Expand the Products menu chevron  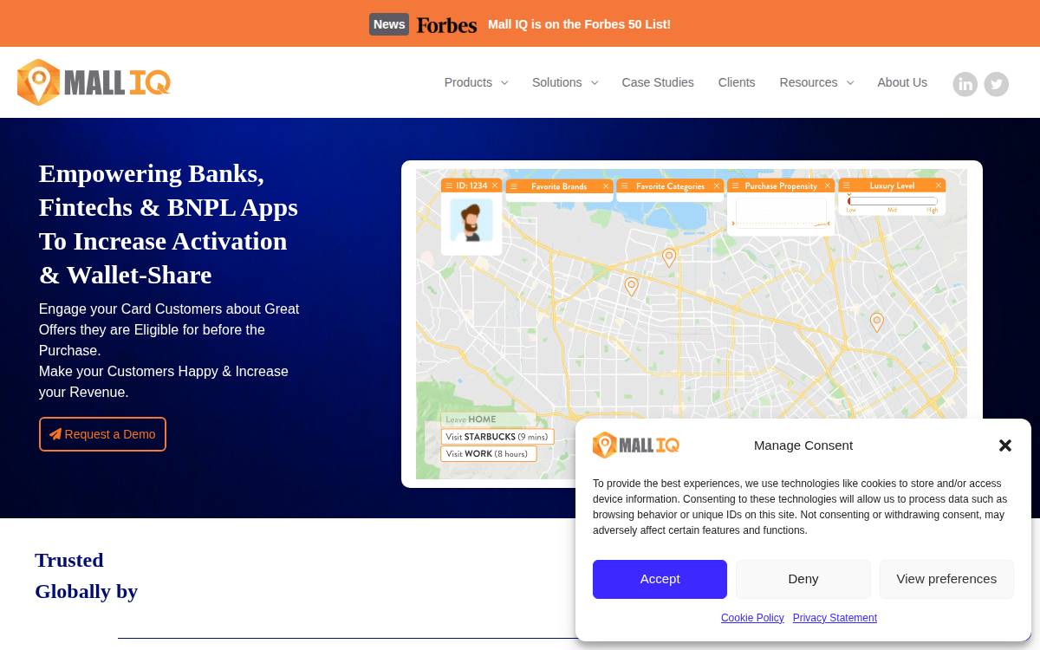coord(504,83)
